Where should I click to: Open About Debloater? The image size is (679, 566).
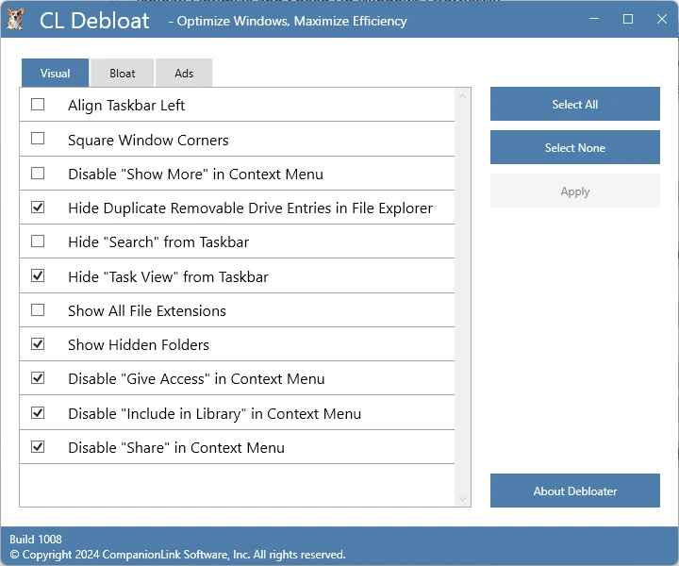pyautogui.click(x=575, y=491)
